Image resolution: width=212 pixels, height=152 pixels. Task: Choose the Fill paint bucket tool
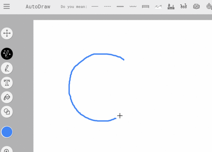click(7, 97)
